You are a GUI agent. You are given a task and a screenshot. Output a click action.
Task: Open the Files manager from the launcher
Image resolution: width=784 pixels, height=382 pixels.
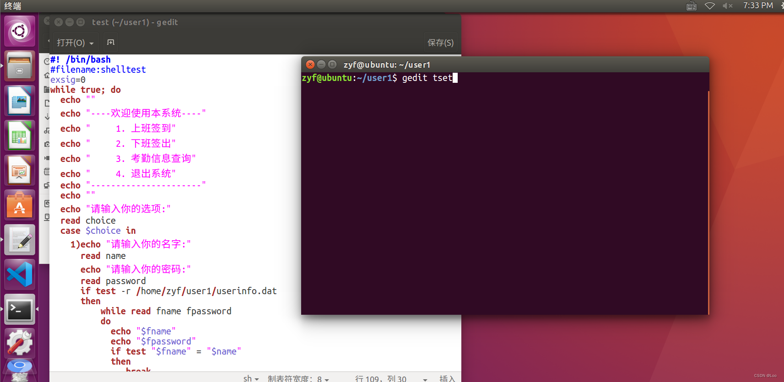coord(20,66)
